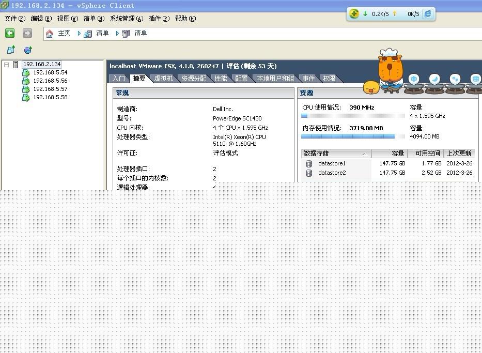Select virtual machine 192.168.5.56 in tree
The width and height of the screenshot is (482, 353).
pos(50,81)
